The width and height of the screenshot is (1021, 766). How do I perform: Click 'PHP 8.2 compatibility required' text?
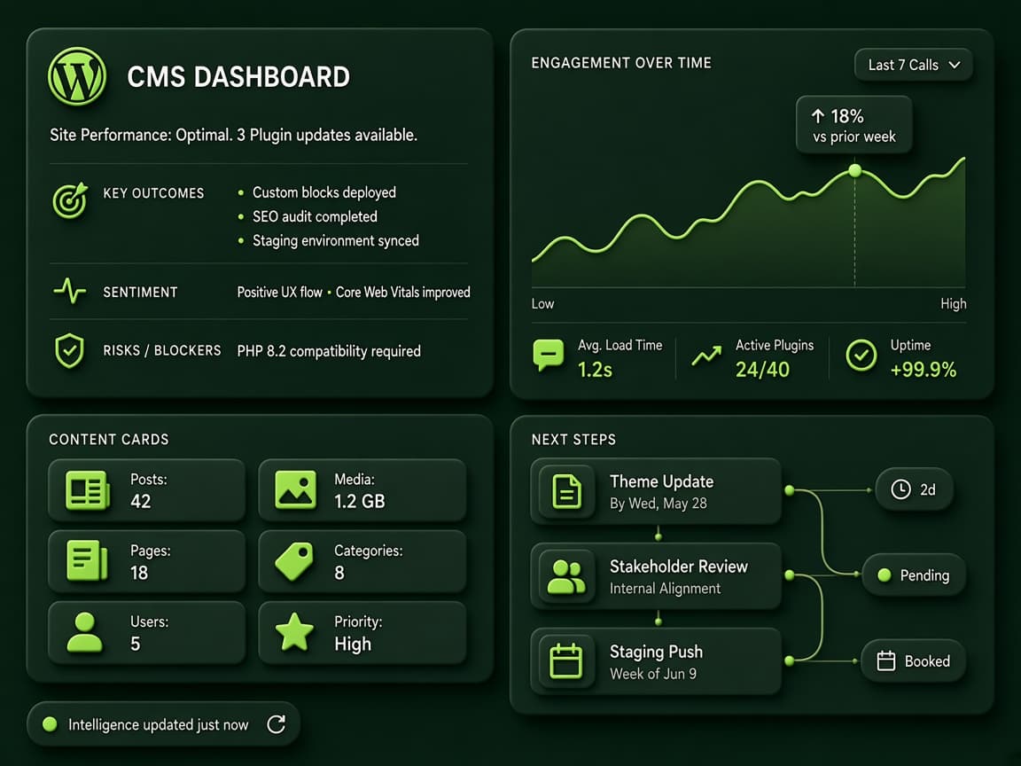[329, 351]
